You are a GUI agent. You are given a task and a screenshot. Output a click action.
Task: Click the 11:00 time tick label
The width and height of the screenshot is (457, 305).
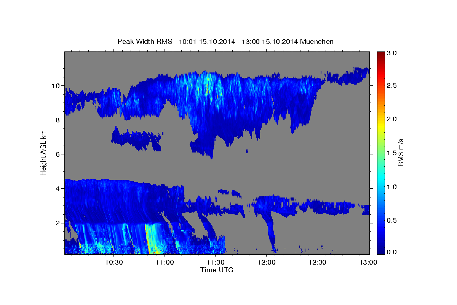point(165,262)
